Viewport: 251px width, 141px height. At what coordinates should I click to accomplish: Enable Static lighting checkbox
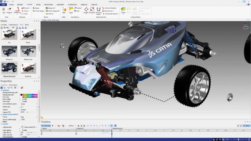coord(22,130)
